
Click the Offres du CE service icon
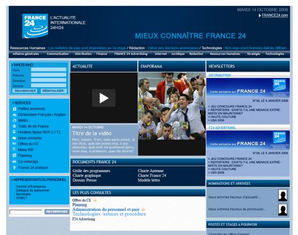(x=14, y=144)
